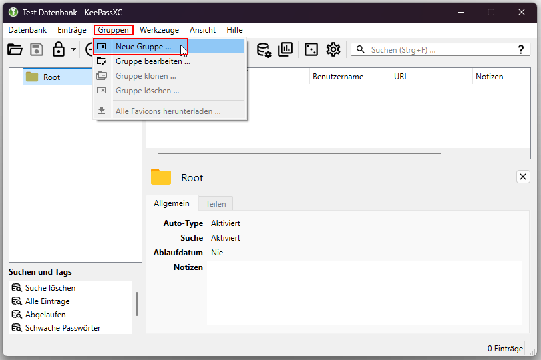Choose Neue Gruppe from the menu

pyautogui.click(x=169, y=47)
